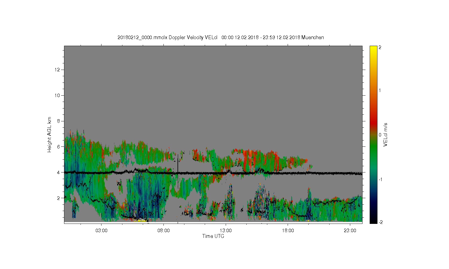Click the height tick label 10
Image resolution: width=449 pixels, height=269 pixels.
pos(58,95)
